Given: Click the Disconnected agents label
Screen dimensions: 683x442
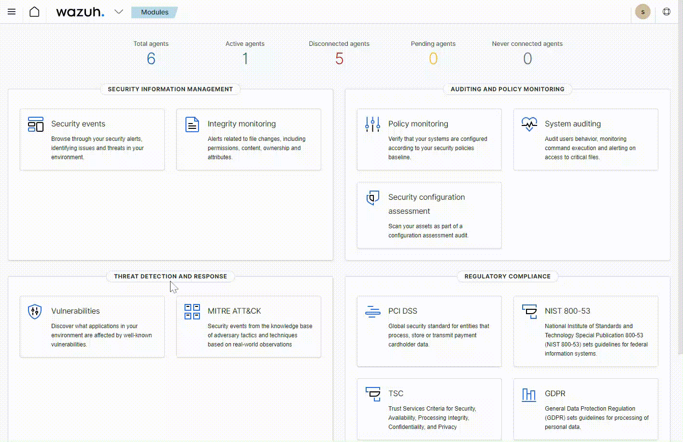Looking at the screenshot, I should point(339,43).
